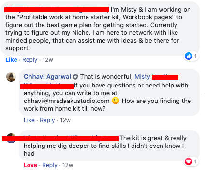Remove the Love reaction on the kit comment
205x175 pixels.
(x=30, y=165)
